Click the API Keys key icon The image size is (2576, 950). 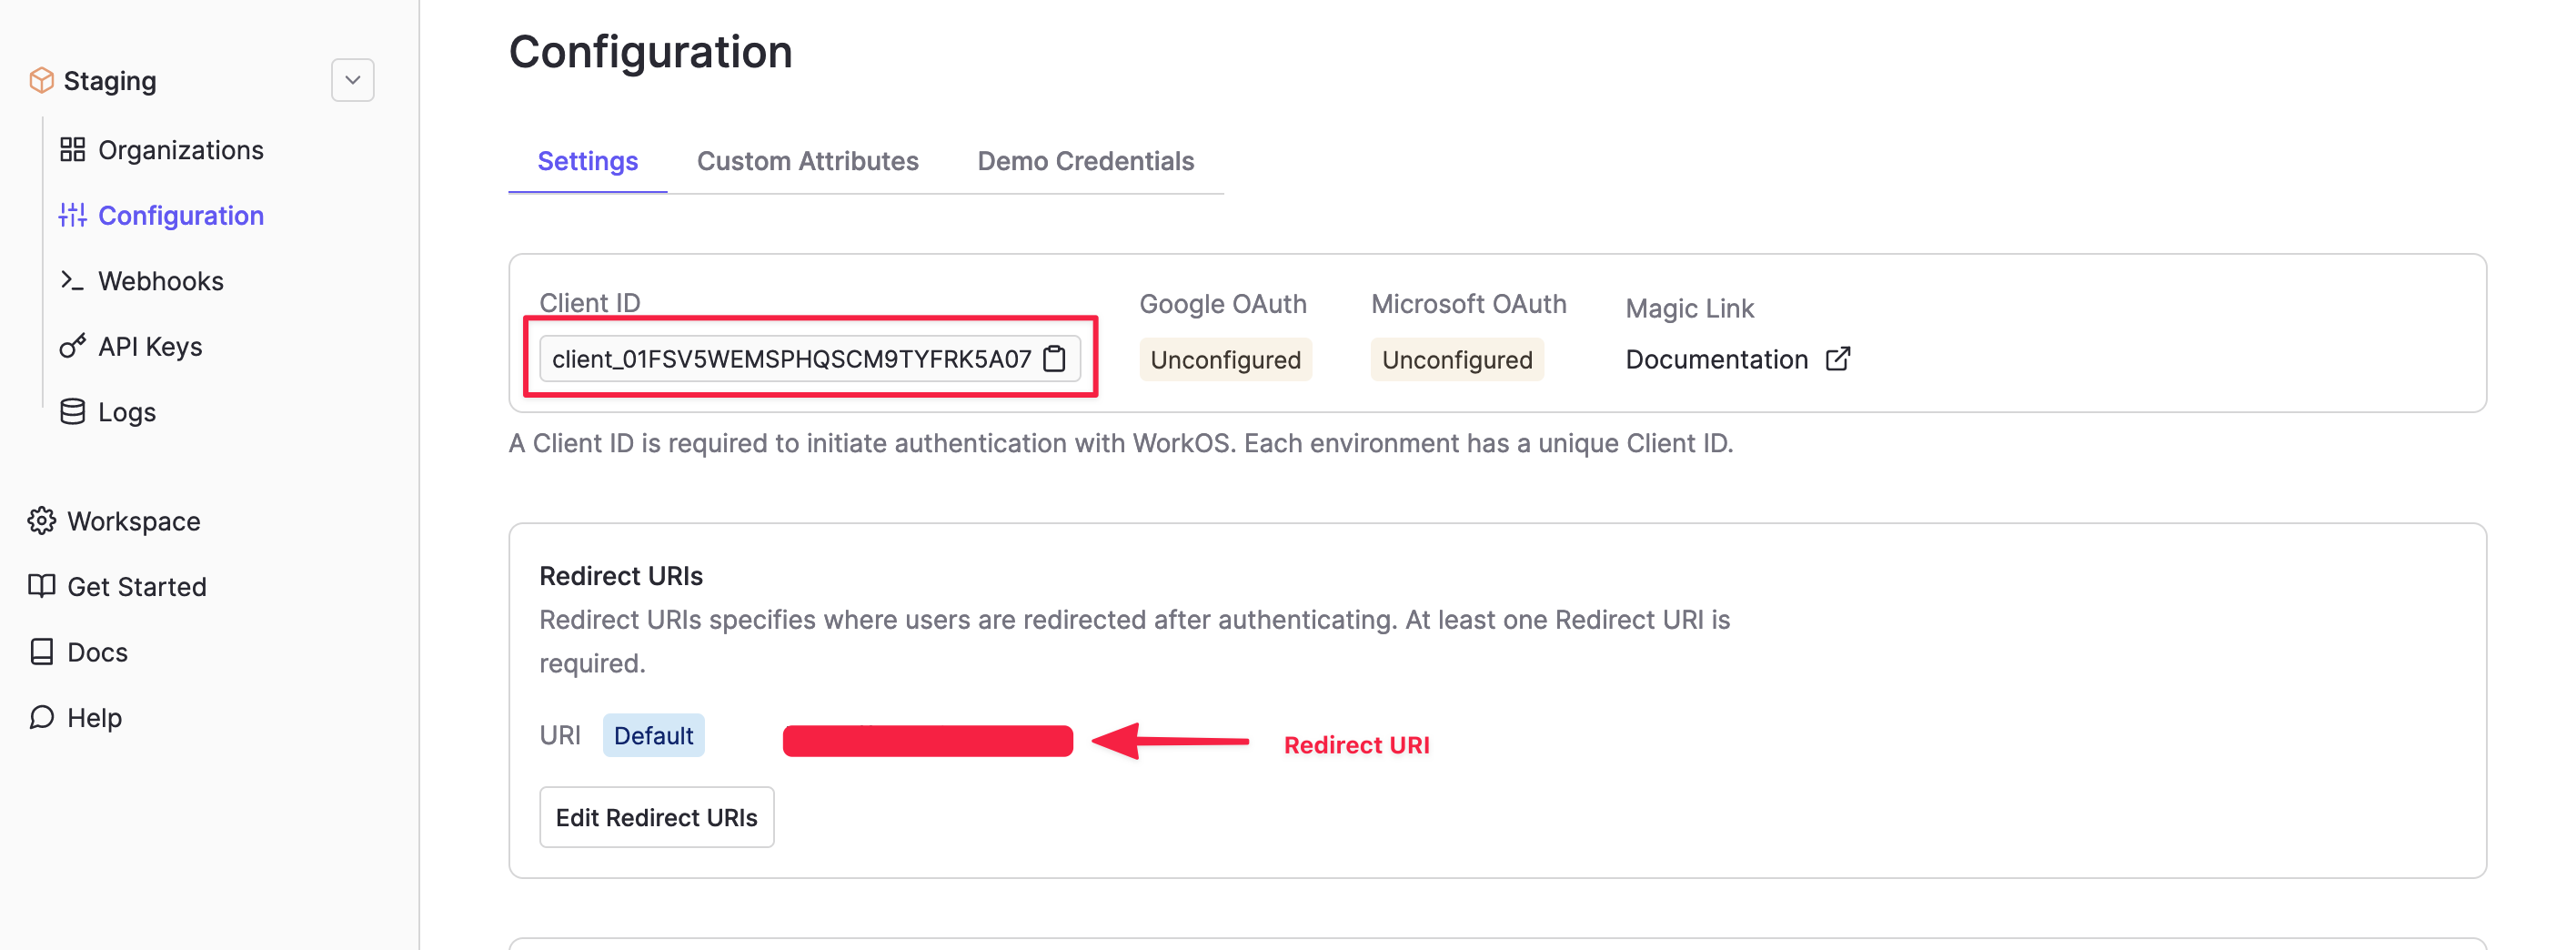(72, 347)
